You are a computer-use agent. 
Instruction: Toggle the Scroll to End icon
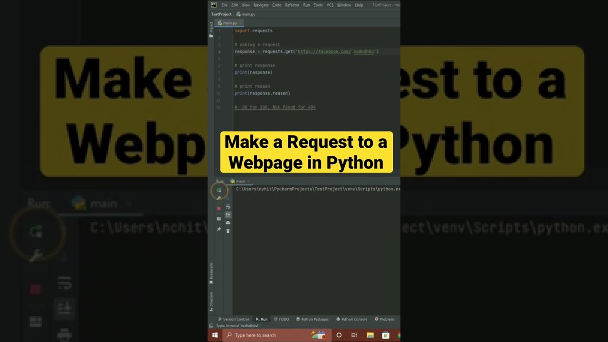228,215
